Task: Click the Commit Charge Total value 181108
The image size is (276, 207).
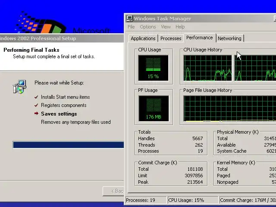Action: pos(195,169)
